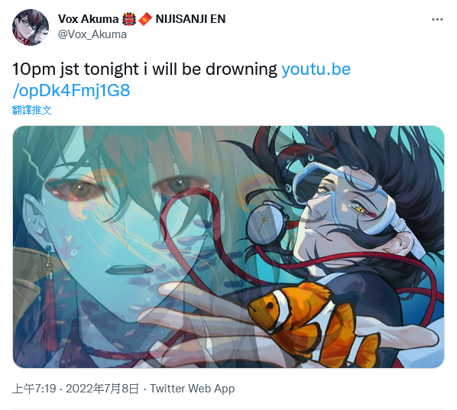Open the attached underwater artwork image
Viewport: 457px width, 410px height.
[x=228, y=247]
